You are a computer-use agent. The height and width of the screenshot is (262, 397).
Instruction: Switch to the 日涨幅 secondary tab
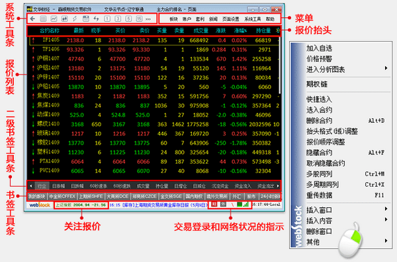pyautogui.click(x=58, y=186)
